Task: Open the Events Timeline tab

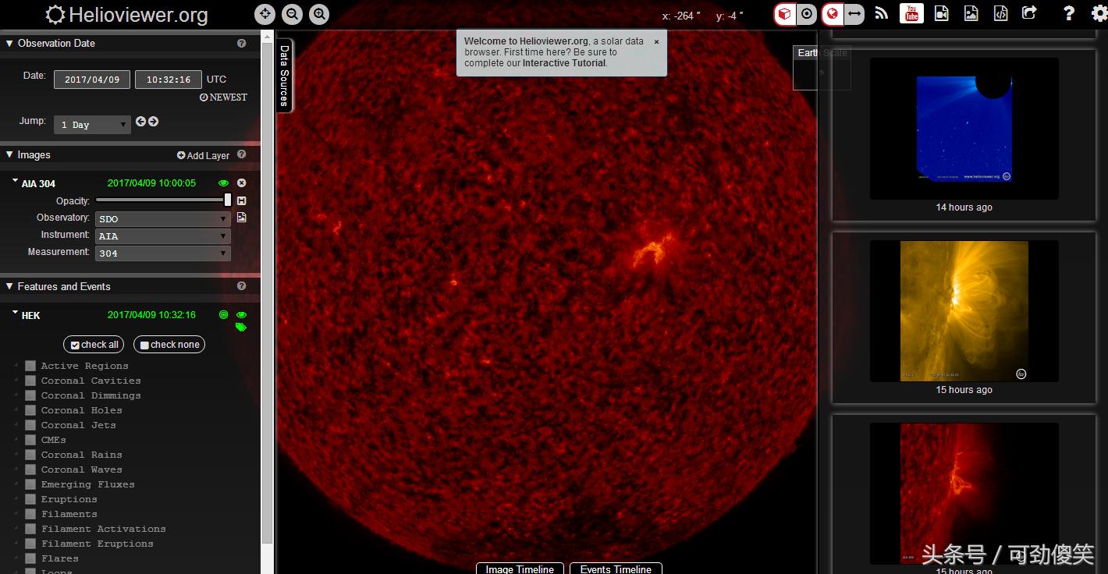Action: tap(616, 569)
